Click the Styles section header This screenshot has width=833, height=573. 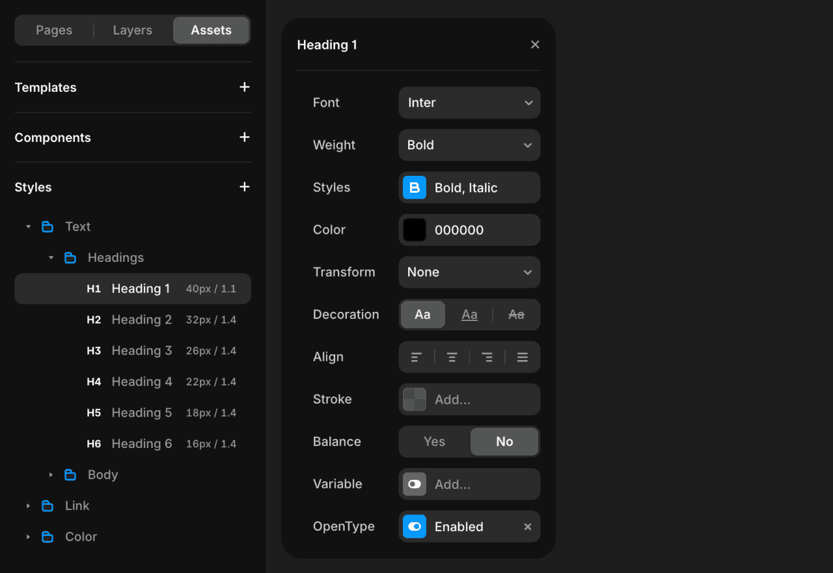tap(33, 187)
